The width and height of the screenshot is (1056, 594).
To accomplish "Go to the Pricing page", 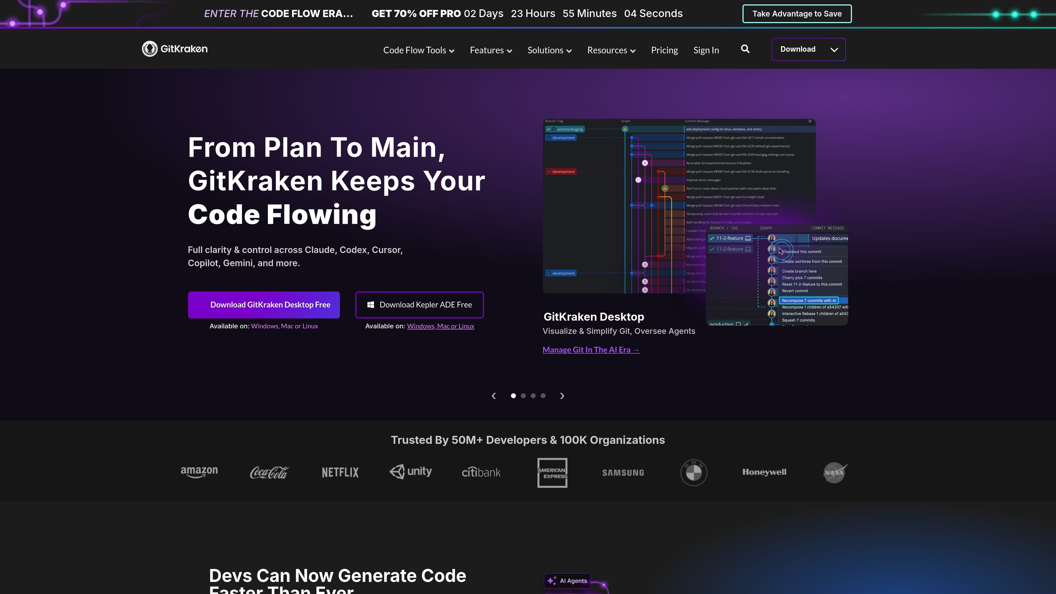I will pos(664,50).
